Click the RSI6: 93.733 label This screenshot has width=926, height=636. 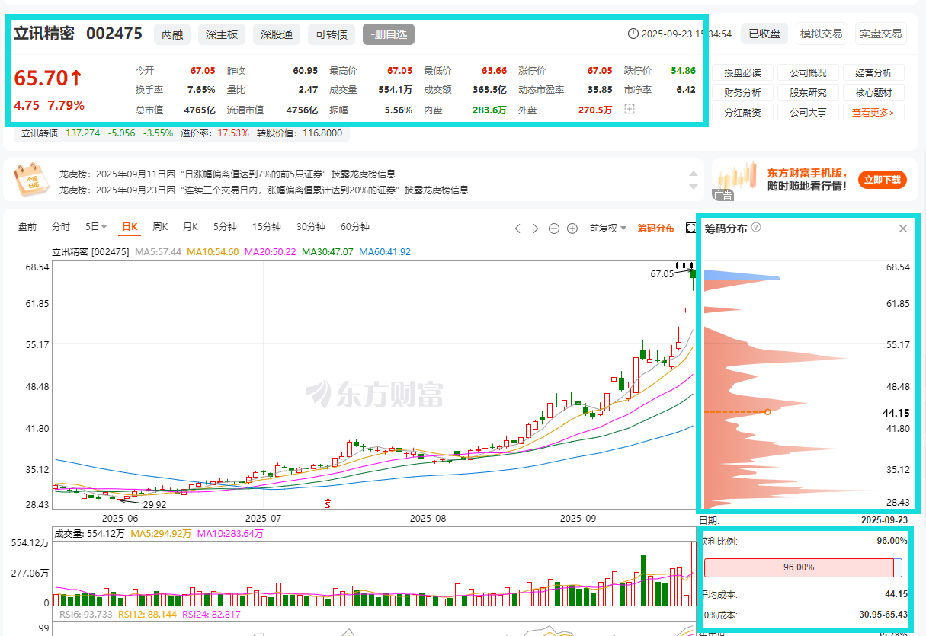[x=85, y=614]
